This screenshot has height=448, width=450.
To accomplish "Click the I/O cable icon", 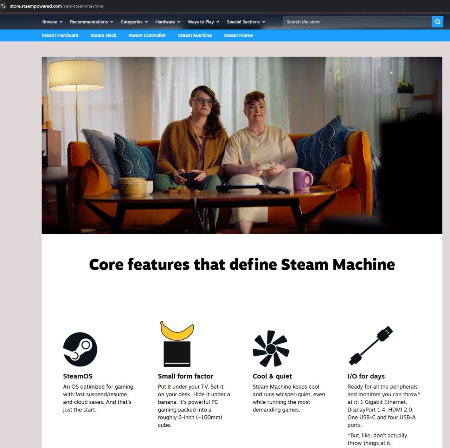I will 371,346.
